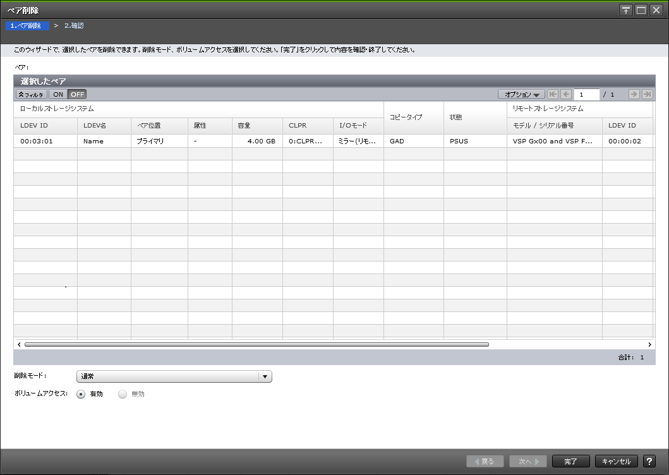Sort by 状態 column header
The width and height of the screenshot is (669, 475).
pos(475,117)
